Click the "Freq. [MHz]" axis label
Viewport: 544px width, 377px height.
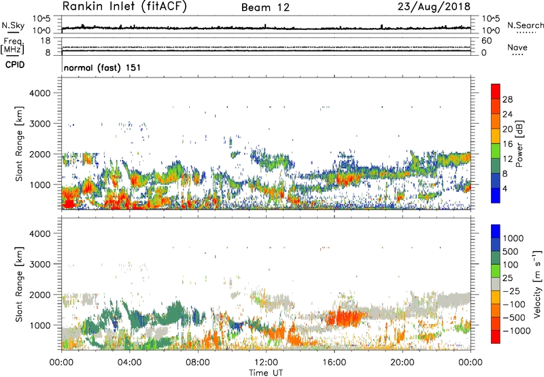pyautogui.click(x=13, y=46)
